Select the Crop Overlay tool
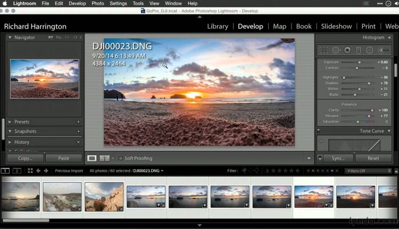 coord(324,50)
